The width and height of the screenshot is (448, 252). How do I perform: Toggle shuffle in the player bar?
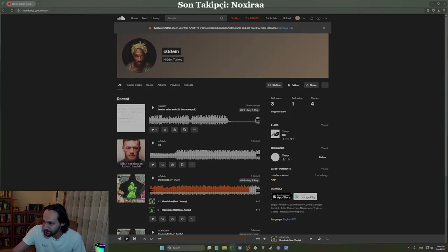coord(144,239)
